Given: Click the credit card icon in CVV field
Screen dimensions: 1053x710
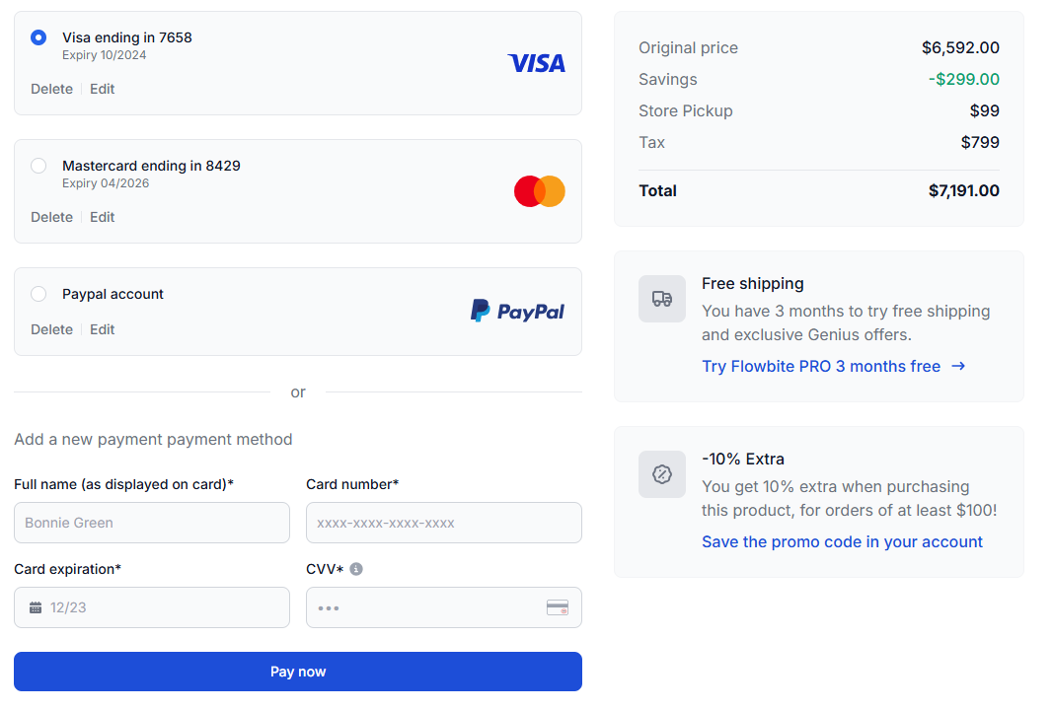Looking at the screenshot, I should click(x=558, y=606).
